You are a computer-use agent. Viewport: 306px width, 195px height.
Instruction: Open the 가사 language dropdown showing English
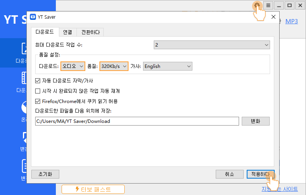coord(168,66)
